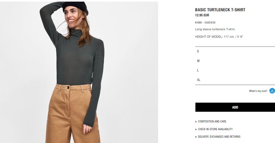Click the long sleeve turtleneck description text
The image size is (275, 143).
coord(215,29)
